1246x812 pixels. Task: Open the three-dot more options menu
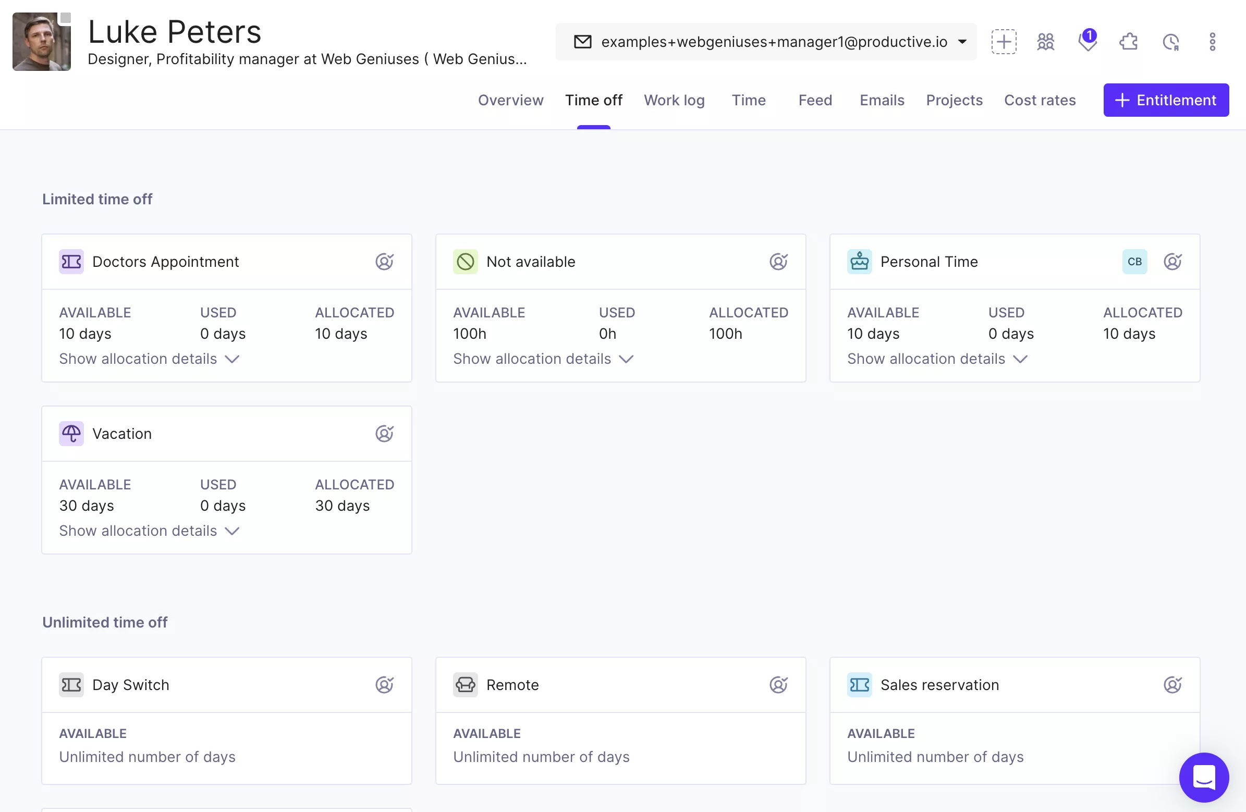(x=1212, y=41)
